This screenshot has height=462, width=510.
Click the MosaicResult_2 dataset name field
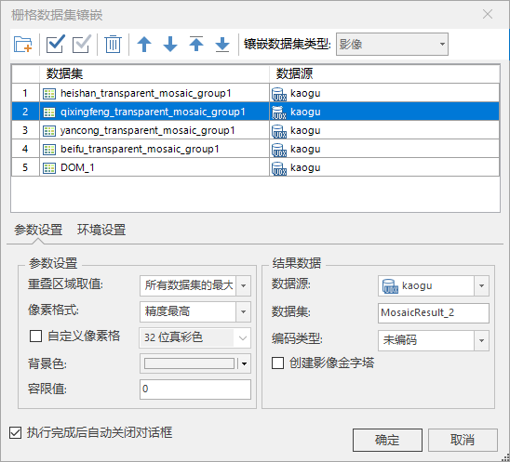pyautogui.click(x=434, y=313)
